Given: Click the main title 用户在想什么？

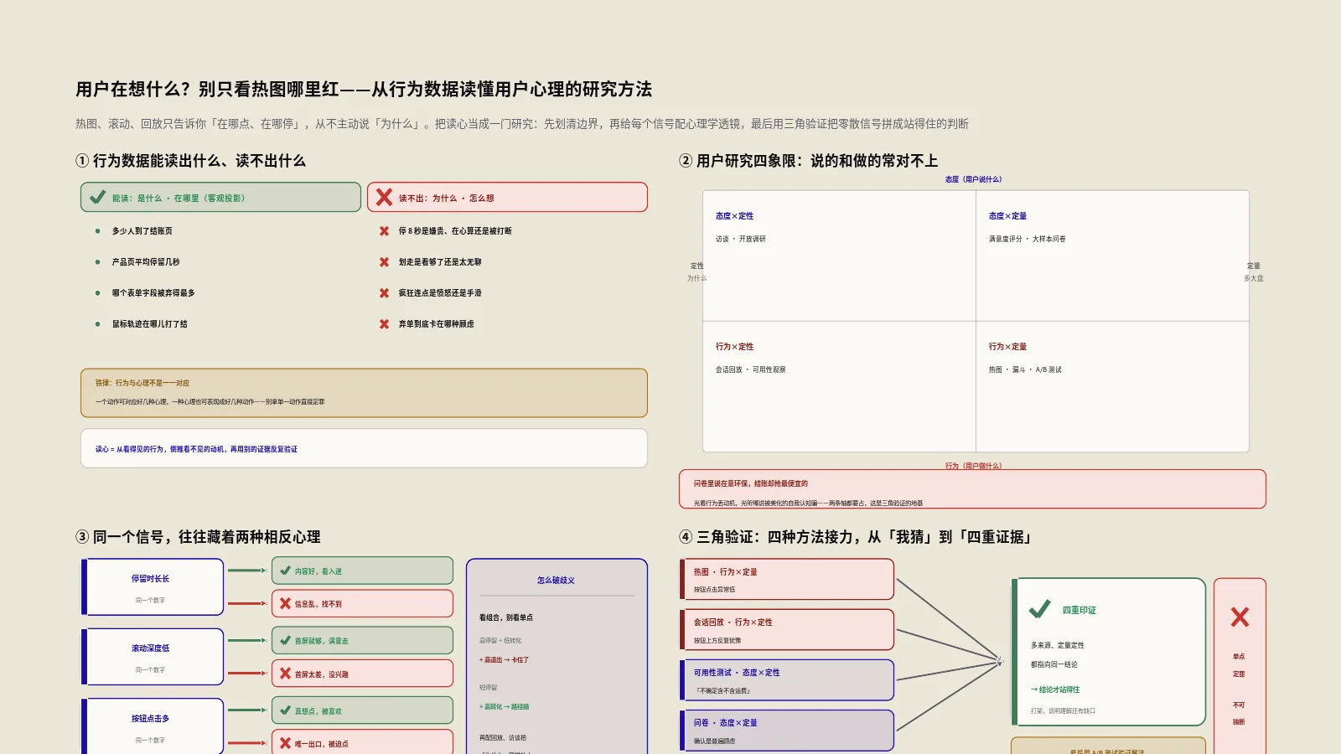Looking at the screenshot, I should [x=364, y=89].
